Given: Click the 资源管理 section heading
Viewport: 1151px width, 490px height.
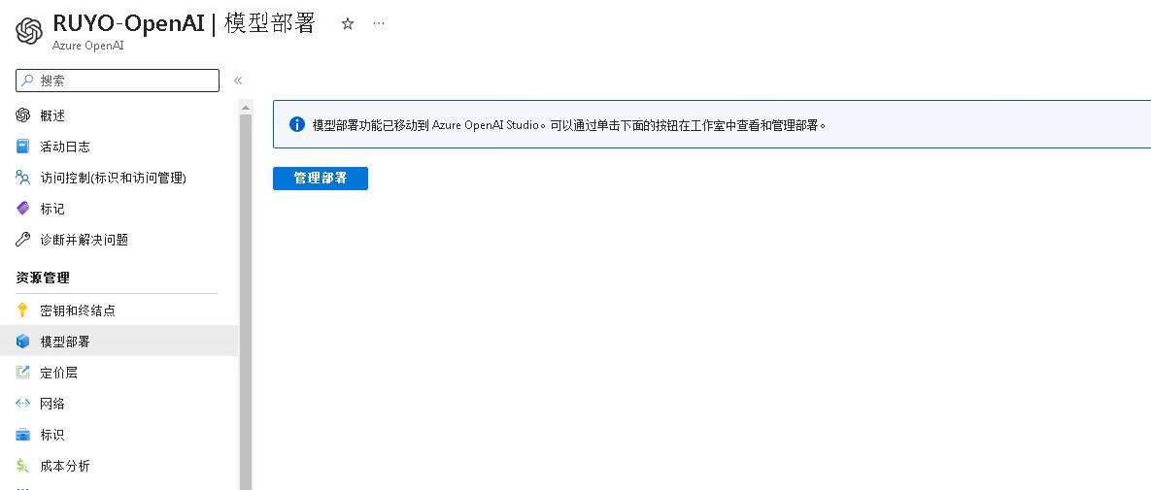Looking at the screenshot, I should 43,278.
